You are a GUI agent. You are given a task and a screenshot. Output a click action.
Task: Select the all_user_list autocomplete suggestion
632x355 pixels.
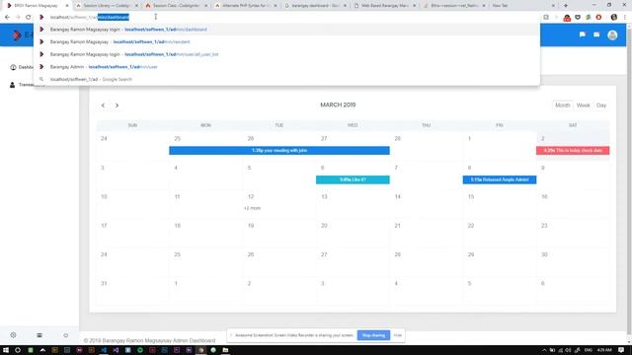pyautogui.click(x=286, y=54)
